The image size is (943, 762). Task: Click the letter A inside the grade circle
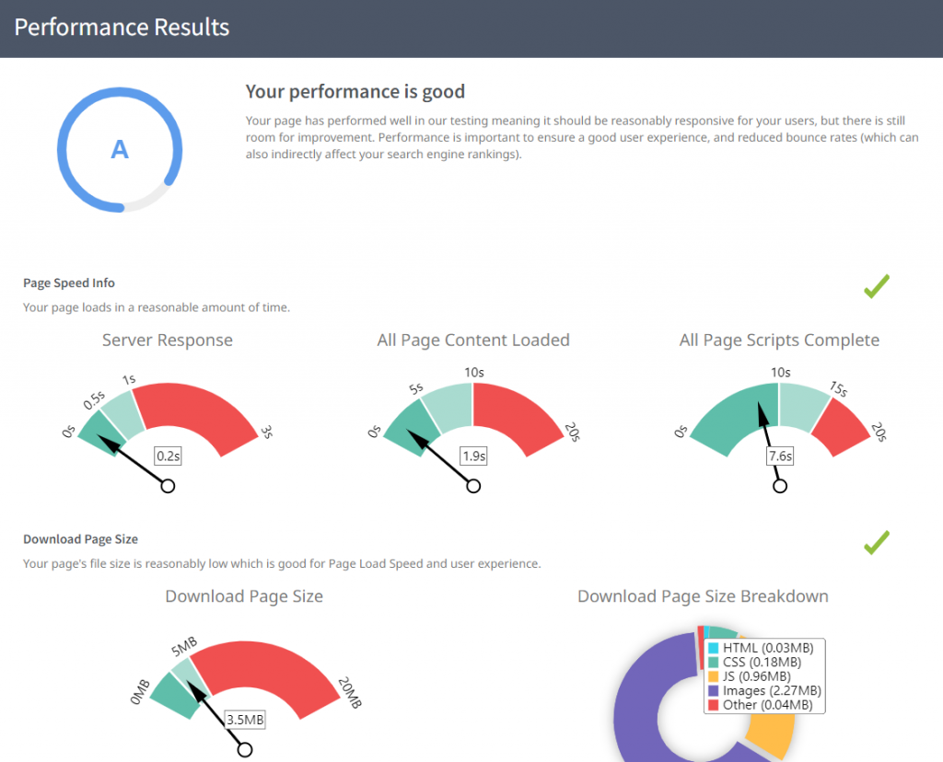(120, 149)
